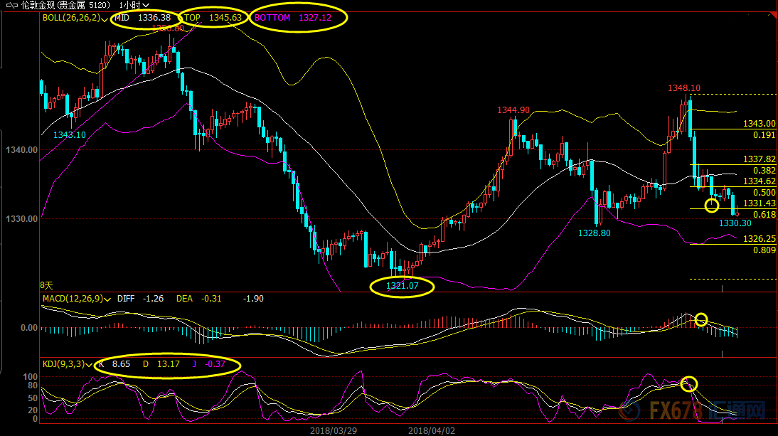The image size is (778, 436).
Task: Click the 1344.90 peak price label
Action: pos(513,110)
